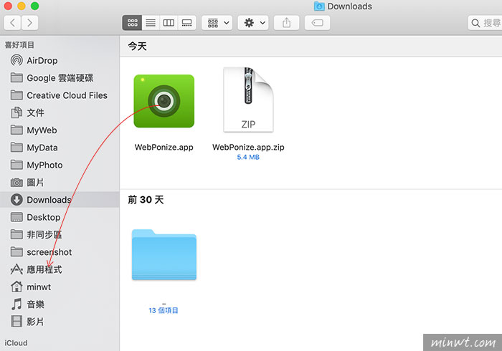Go to 應用程式 (Applications) in sidebar
The image size is (502, 351).
44,269
